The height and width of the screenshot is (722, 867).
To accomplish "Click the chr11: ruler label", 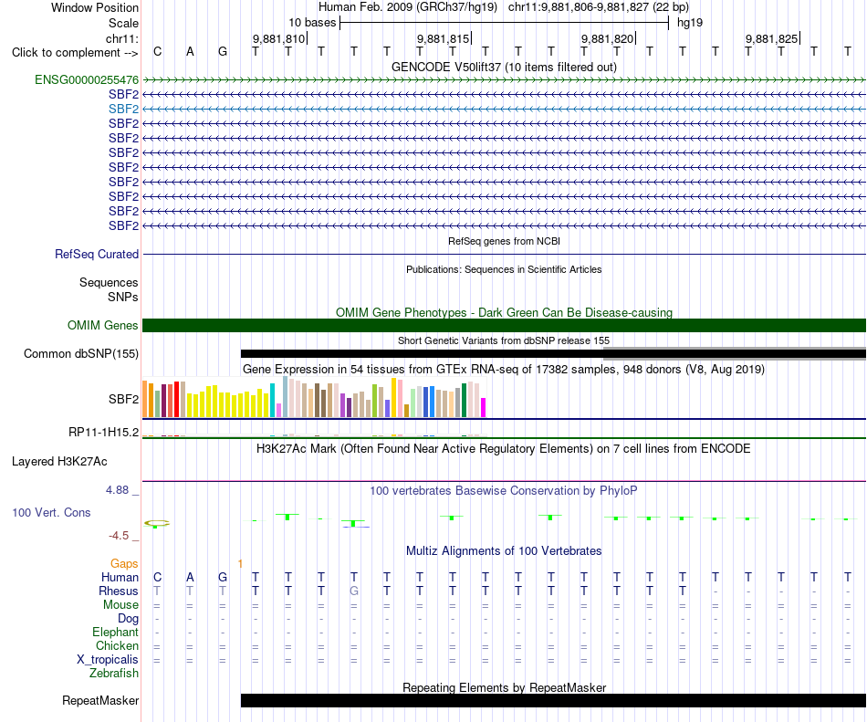I will [x=122, y=38].
